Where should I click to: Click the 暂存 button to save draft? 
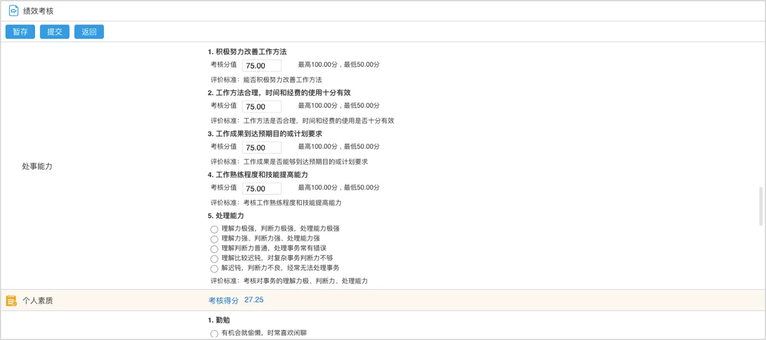(21, 32)
